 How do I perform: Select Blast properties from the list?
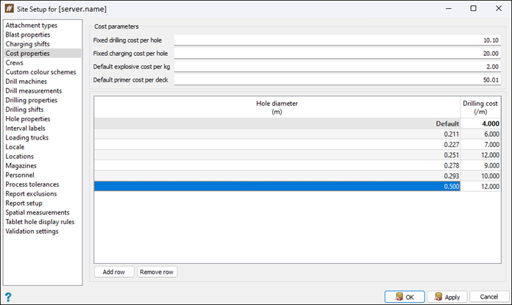[28, 35]
